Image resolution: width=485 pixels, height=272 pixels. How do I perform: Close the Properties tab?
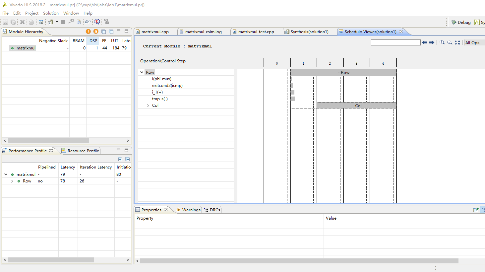pyautogui.click(x=166, y=210)
